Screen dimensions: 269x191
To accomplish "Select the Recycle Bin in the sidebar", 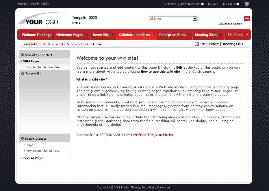I will pyautogui.click(x=33, y=74).
